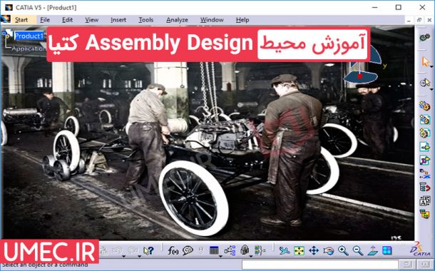Screen dimensions: 435x271
Task: Select the Pan four-arrows tool
Action: [314, 251]
